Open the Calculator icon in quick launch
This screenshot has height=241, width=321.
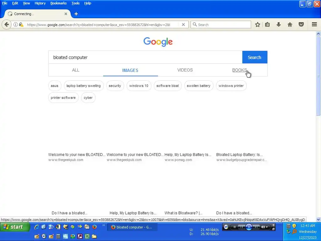(x=58, y=236)
